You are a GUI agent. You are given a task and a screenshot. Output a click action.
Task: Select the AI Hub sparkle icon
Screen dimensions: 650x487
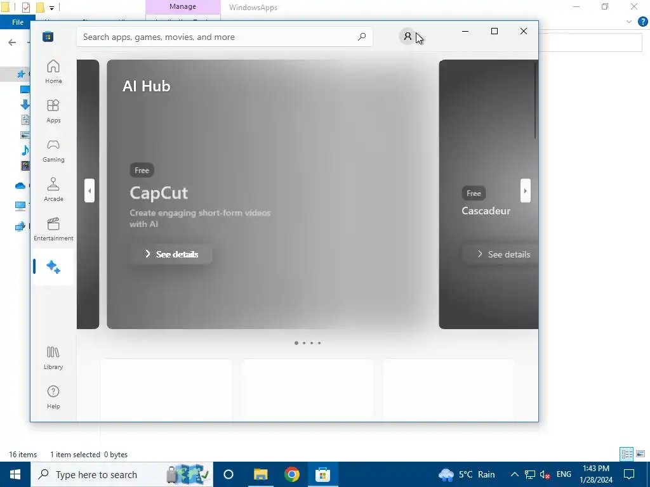click(x=53, y=267)
